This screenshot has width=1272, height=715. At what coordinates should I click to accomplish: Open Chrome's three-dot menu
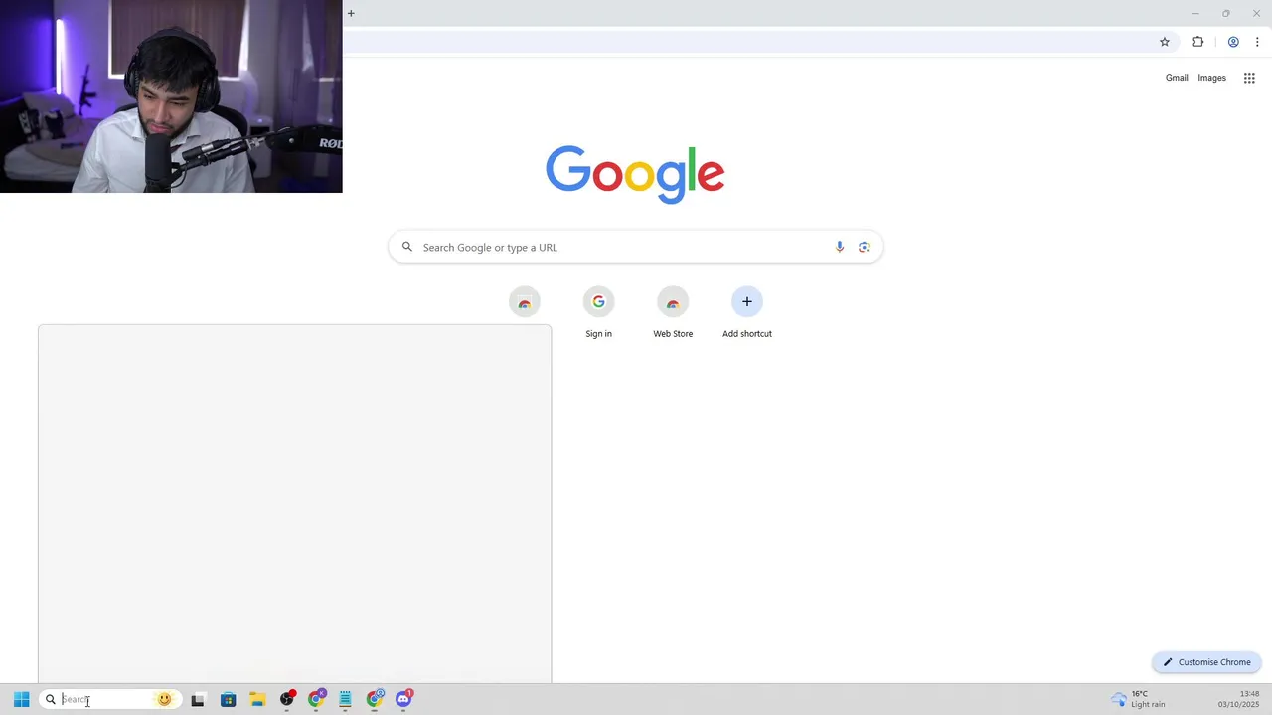click(x=1257, y=42)
